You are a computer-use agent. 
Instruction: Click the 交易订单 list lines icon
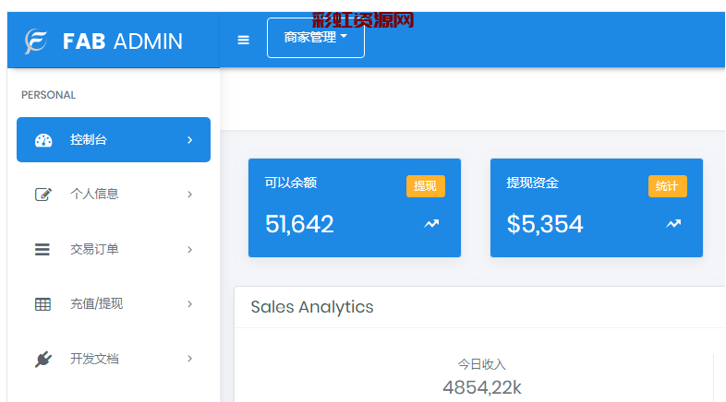tap(42, 249)
